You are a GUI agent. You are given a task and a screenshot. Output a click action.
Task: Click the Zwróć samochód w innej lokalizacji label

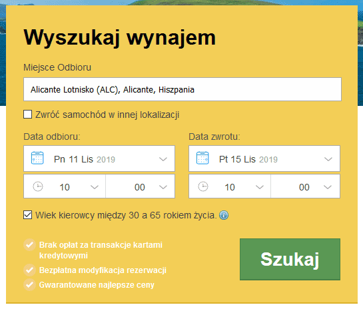tap(107, 115)
